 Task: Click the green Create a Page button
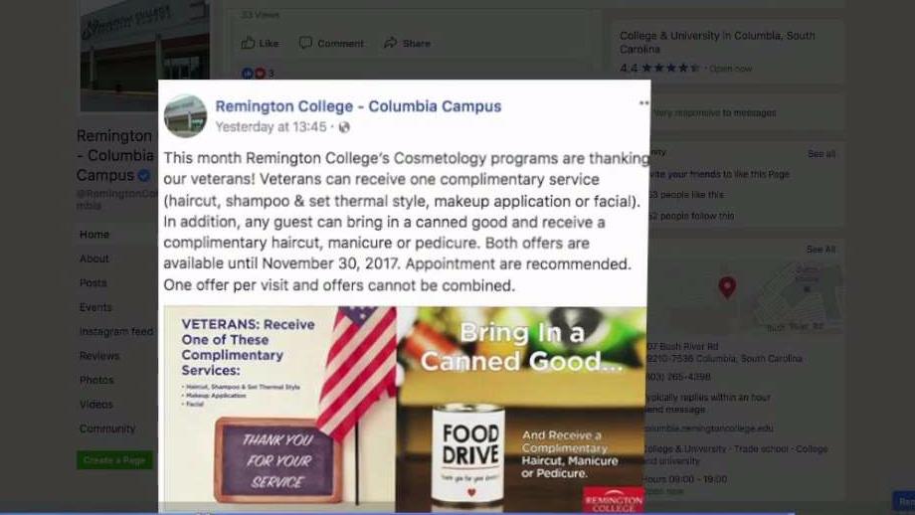tap(114, 460)
